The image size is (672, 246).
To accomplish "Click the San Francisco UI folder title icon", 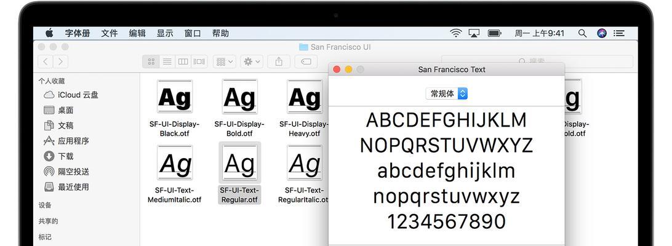I will point(303,47).
